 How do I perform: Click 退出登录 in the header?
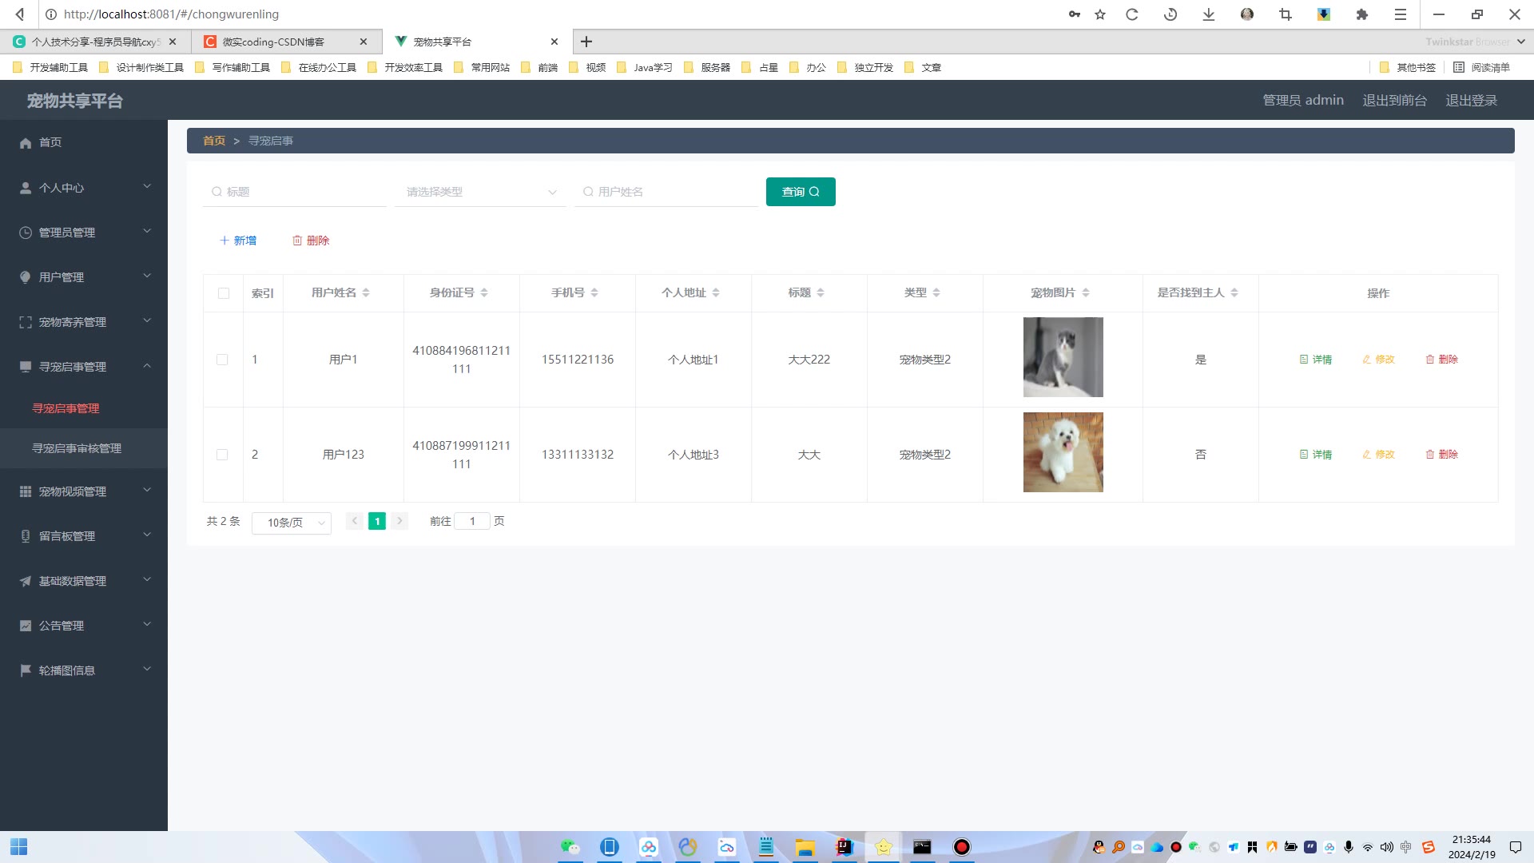(x=1471, y=101)
